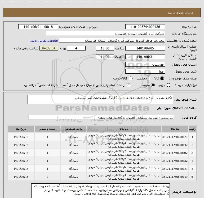204x198 pixels.
Task: Click the buyer notes text area
Action: [100, 191]
